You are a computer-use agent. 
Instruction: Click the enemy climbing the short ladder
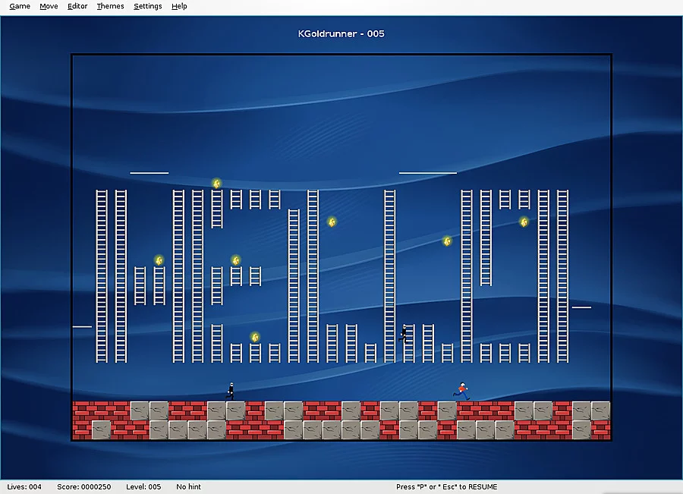coord(404,333)
